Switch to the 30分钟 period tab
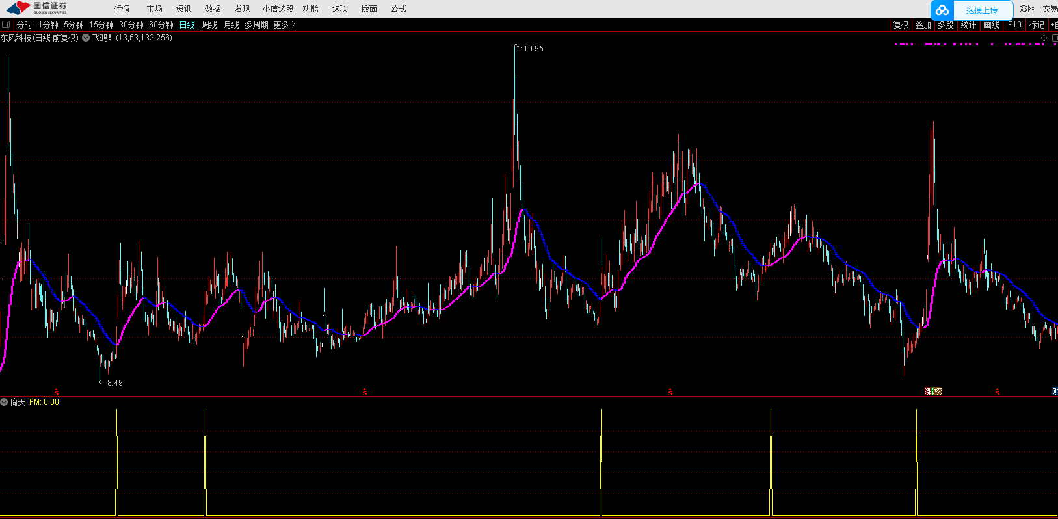Screen dimensions: 1058x519 131,25
